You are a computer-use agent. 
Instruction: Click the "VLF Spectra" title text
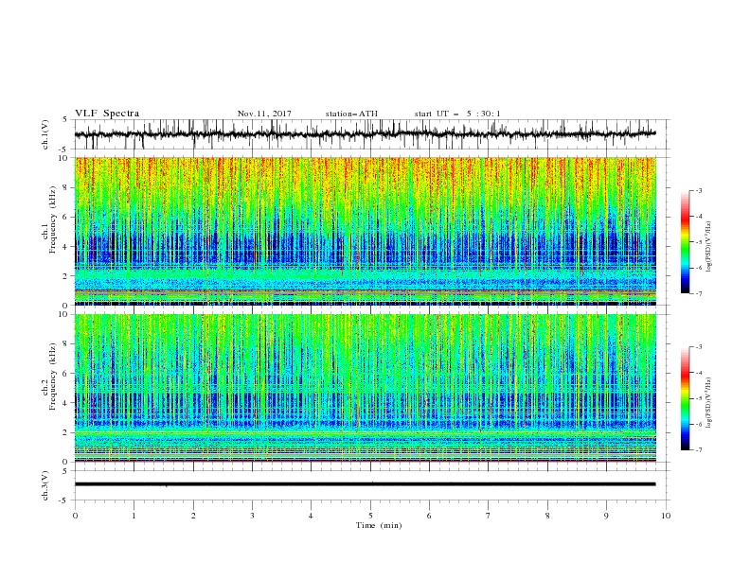(x=107, y=114)
